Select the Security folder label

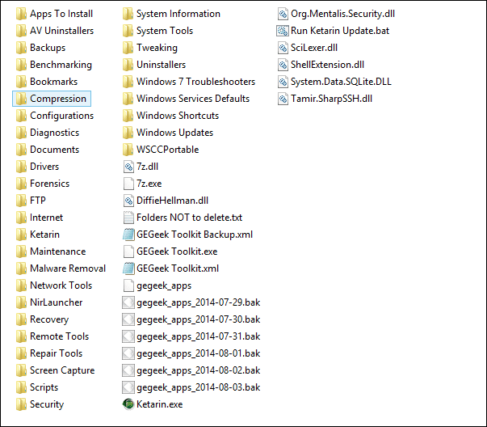pyautogui.click(x=47, y=404)
